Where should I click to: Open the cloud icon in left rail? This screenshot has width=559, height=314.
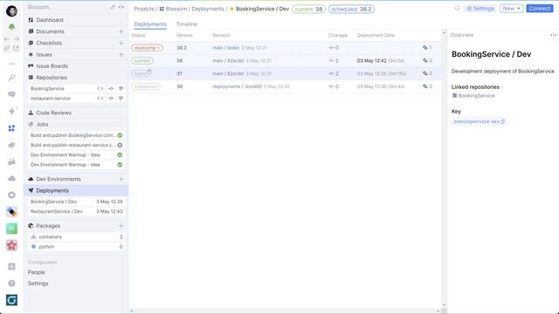click(11, 178)
